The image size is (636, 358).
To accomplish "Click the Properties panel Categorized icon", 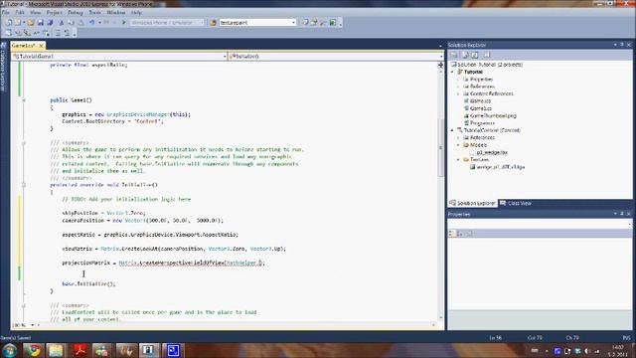I will pyautogui.click(x=452, y=233).
